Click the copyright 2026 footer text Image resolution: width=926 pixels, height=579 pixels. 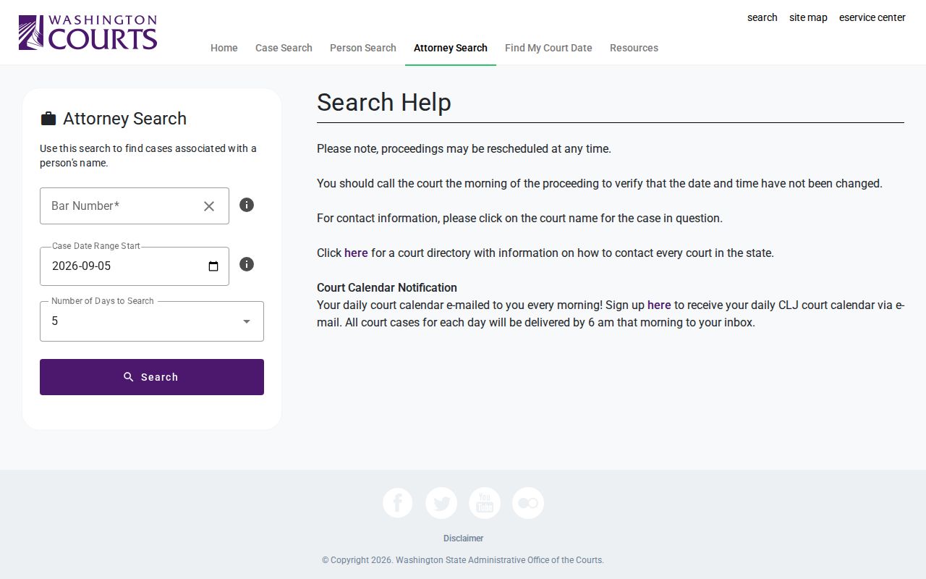pos(463,560)
